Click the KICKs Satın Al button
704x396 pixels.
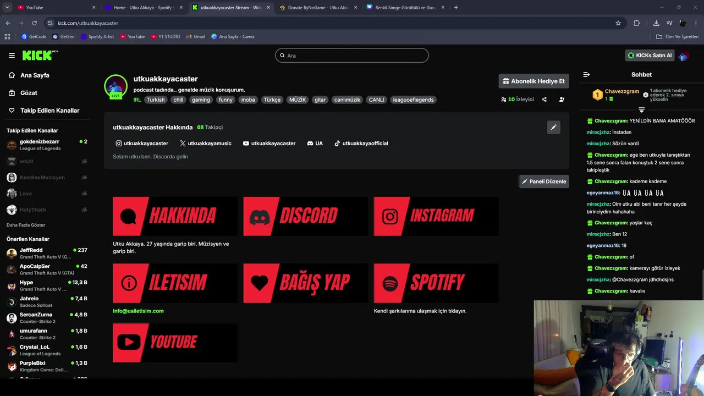[x=650, y=56]
